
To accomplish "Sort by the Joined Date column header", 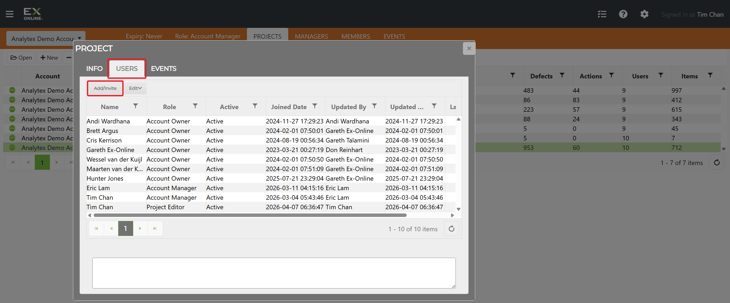I will pos(289,107).
